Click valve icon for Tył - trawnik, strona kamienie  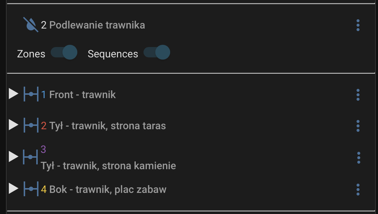coord(30,157)
